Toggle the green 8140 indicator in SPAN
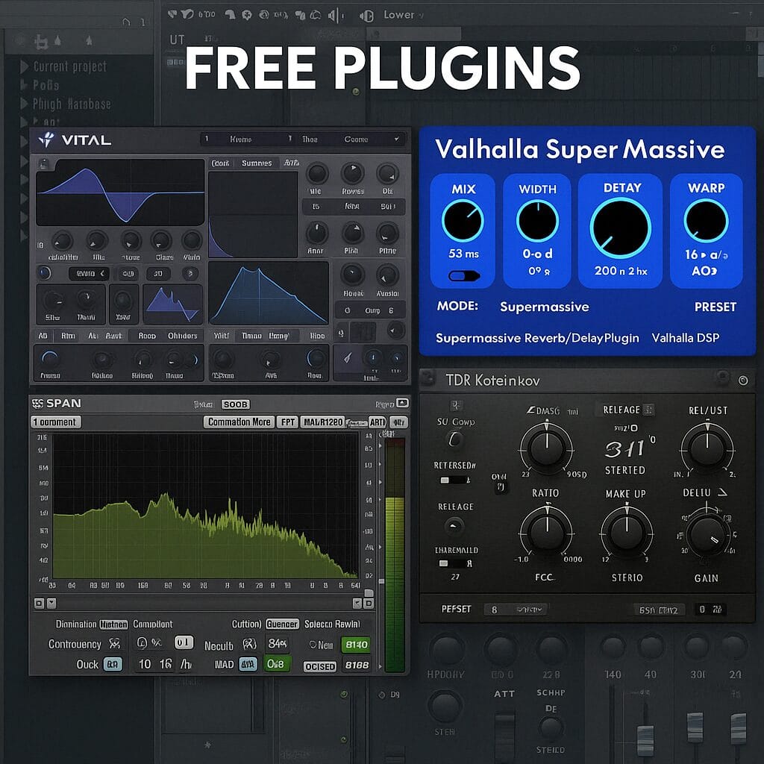Viewport: 764px width, 764px height. [x=356, y=645]
